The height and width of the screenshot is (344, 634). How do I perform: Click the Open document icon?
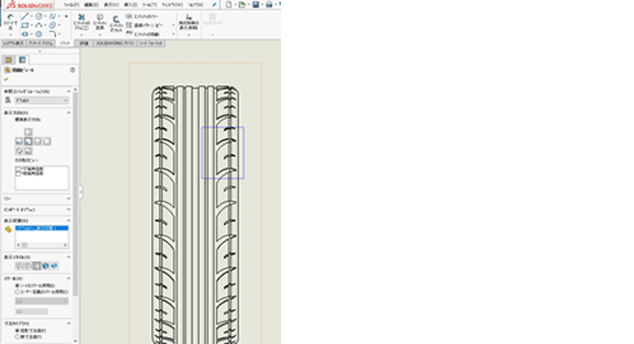(242, 5)
